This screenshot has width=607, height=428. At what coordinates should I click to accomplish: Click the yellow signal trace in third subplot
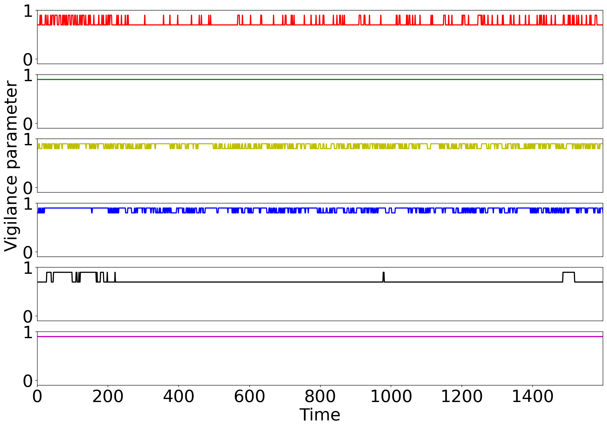(162, 144)
